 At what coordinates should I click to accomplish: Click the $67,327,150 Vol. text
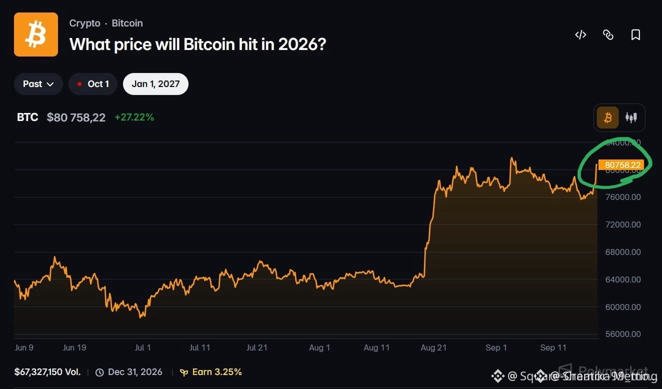47,372
